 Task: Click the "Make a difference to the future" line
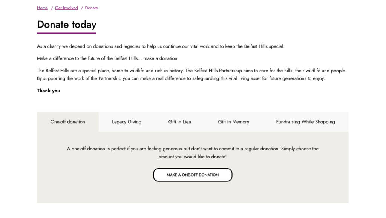[x=107, y=58]
